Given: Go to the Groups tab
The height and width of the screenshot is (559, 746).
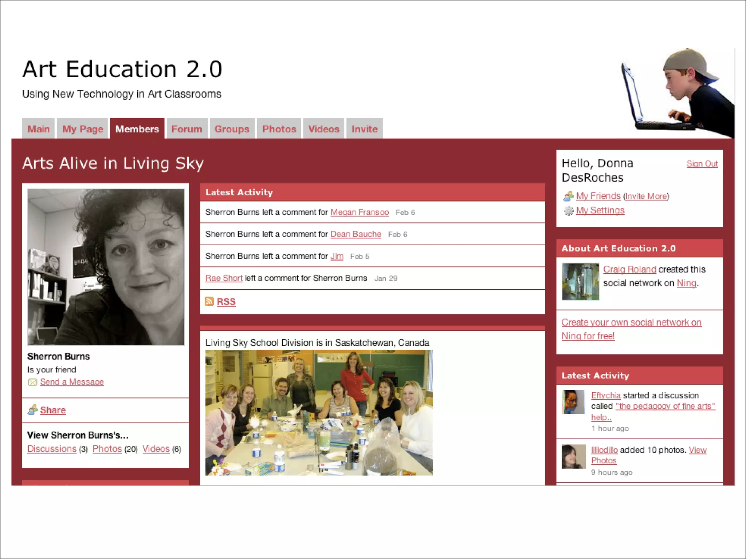Looking at the screenshot, I should (x=232, y=129).
